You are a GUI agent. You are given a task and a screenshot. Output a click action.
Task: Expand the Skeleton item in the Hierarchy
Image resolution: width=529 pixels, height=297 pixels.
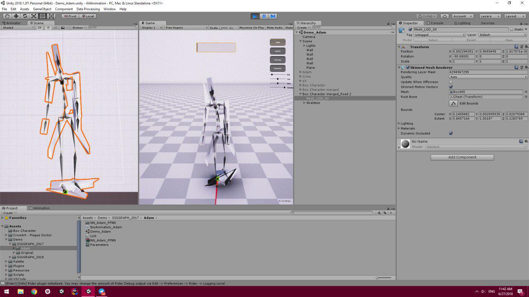click(x=305, y=103)
